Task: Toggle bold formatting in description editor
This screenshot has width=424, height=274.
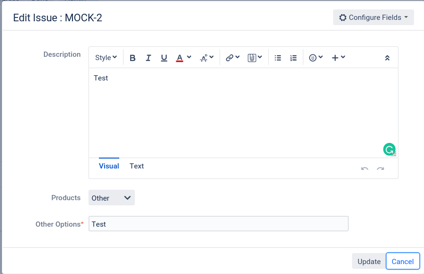Action: pyautogui.click(x=132, y=58)
